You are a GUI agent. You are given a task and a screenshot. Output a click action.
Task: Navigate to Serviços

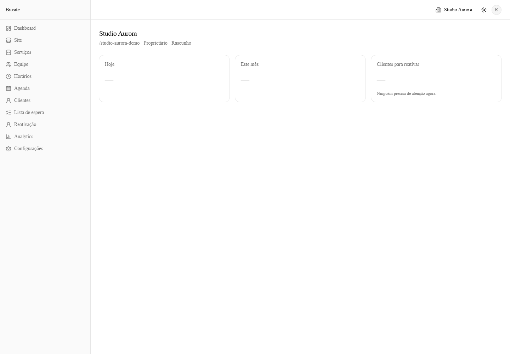point(45,52)
